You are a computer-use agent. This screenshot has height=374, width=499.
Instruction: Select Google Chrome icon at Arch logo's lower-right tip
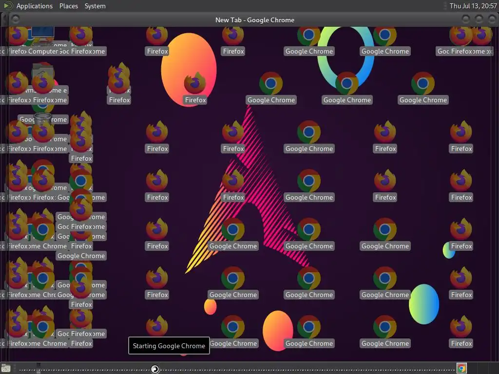point(308,278)
